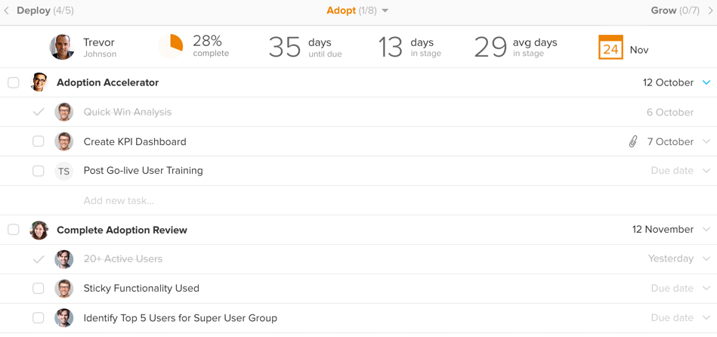717x337 pixels.
Task: Click the TS assignee avatar on Post Go-live User Training
Action: click(x=64, y=171)
